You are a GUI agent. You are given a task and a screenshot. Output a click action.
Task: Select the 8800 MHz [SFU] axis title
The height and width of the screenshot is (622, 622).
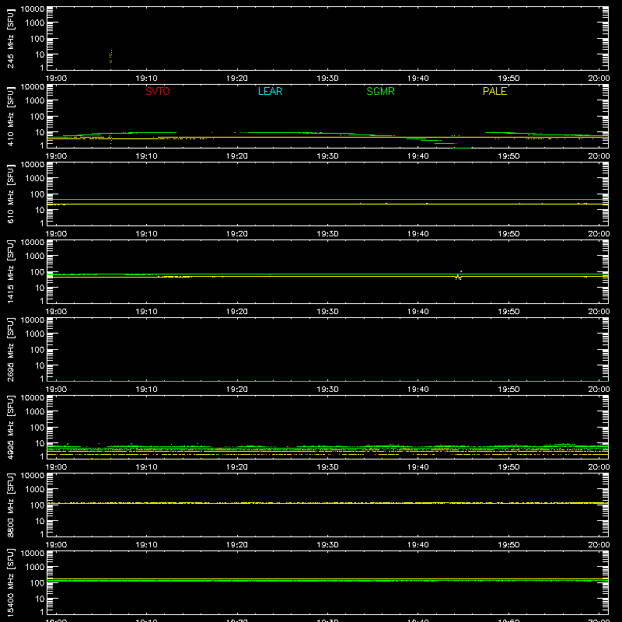click(x=10, y=505)
